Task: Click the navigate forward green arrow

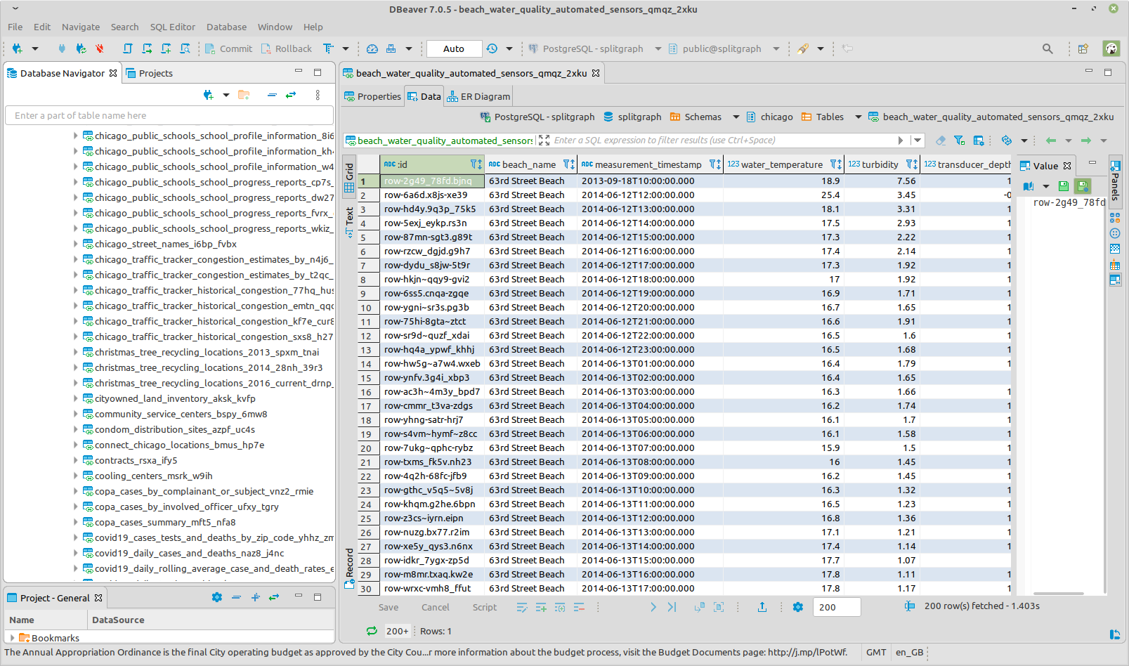Action: coord(1086,141)
